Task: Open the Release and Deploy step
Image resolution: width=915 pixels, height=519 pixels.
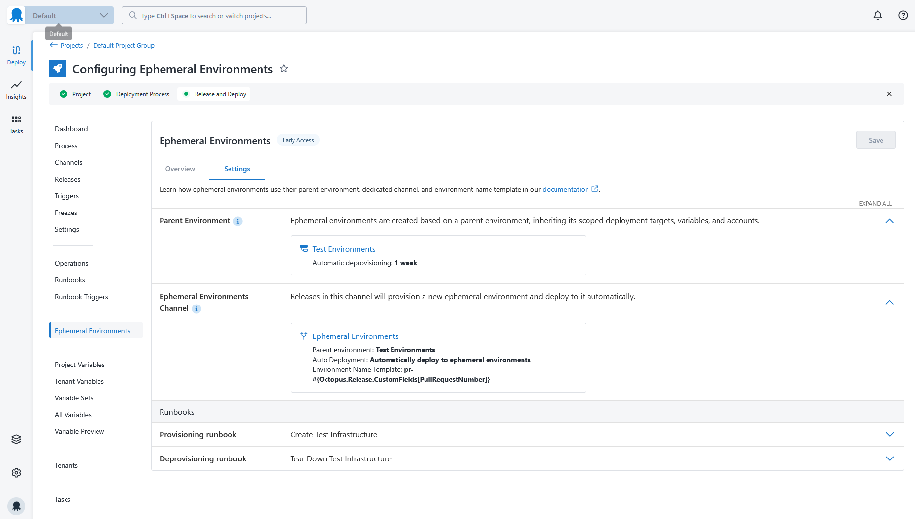Action: (214, 94)
